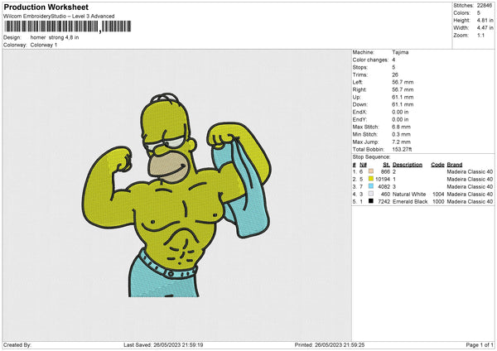497x351 pixels.
Task: Click the Width value '4.47 in'
Action: click(x=485, y=28)
